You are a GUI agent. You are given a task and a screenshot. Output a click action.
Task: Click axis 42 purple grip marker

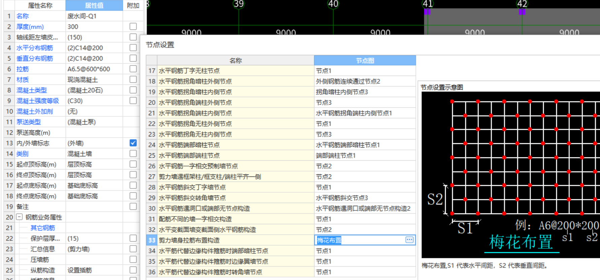522,12
